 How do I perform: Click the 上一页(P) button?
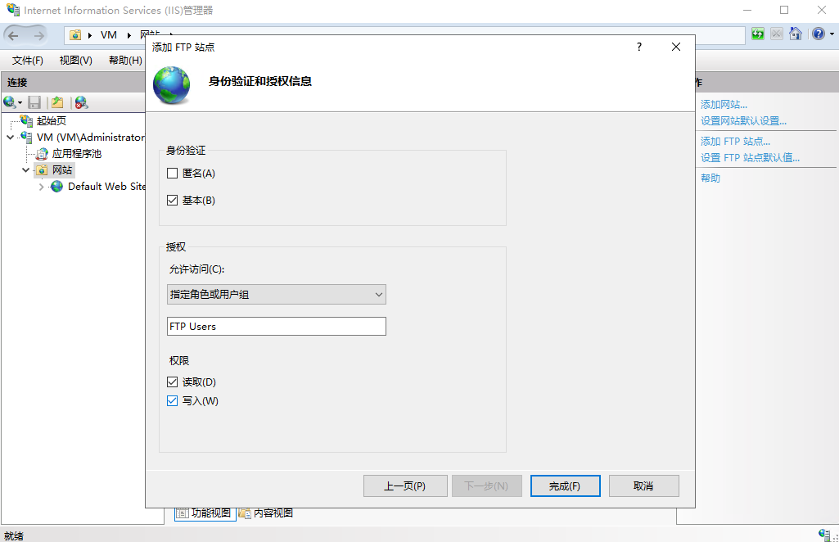tap(405, 486)
